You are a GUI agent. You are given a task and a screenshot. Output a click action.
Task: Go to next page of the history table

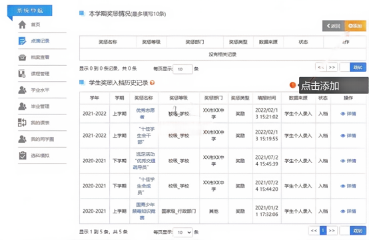coord(332,231)
